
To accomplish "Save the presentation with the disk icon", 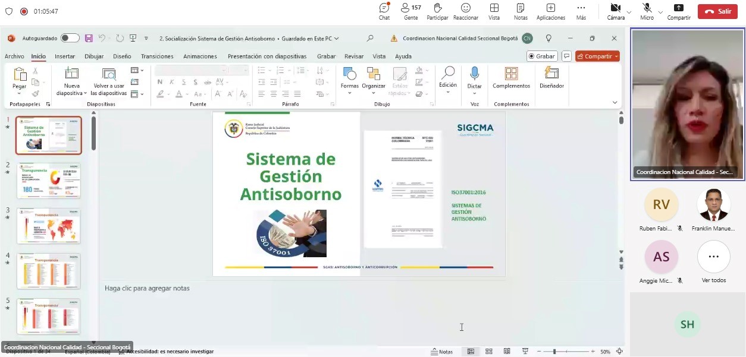I will 89,38.
